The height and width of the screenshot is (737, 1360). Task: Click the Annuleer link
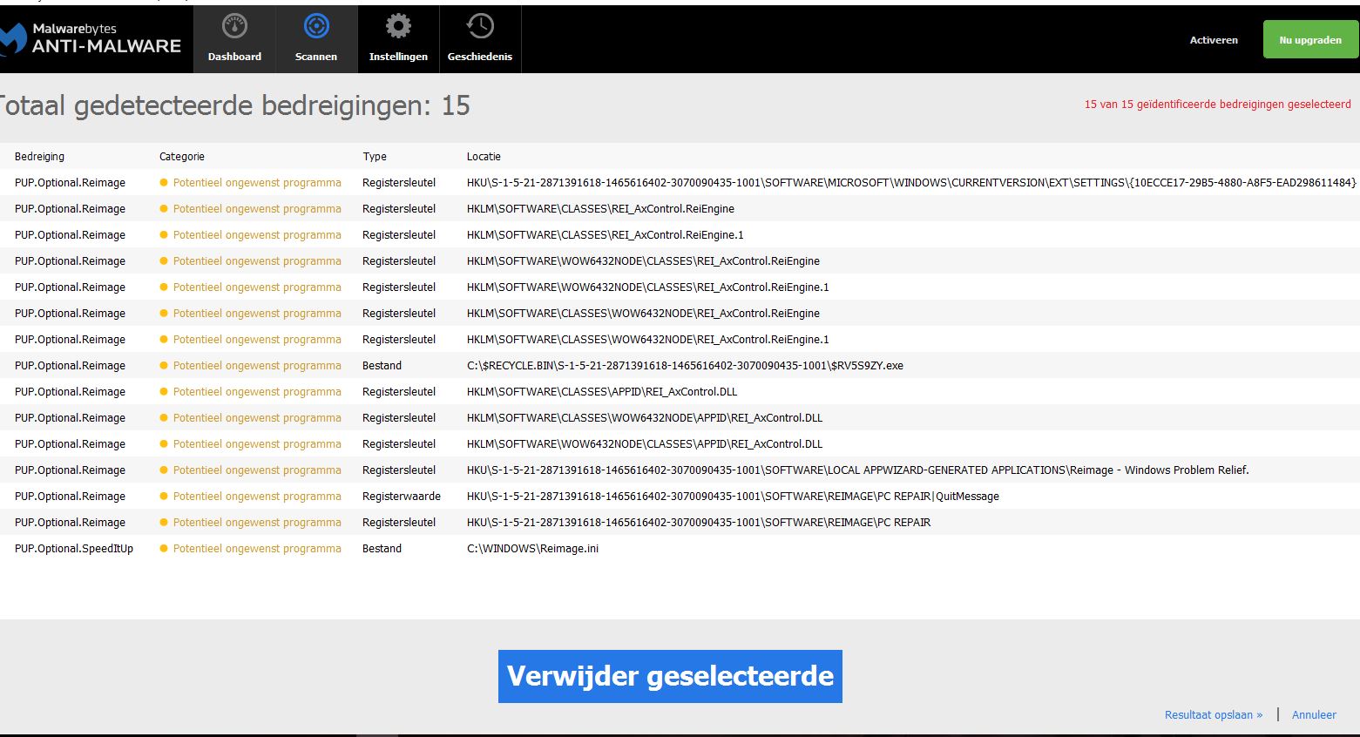pos(1314,714)
